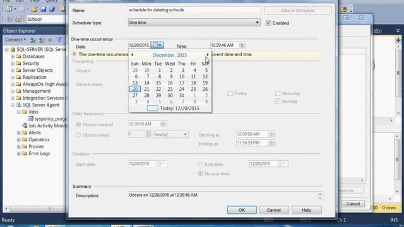The image size is (404, 227).
Task: Select the No end date radio button
Action: pyautogui.click(x=200, y=173)
